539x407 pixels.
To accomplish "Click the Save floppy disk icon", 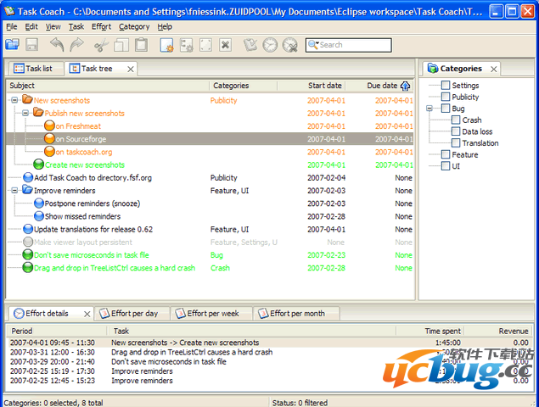I will [x=32, y=45].
